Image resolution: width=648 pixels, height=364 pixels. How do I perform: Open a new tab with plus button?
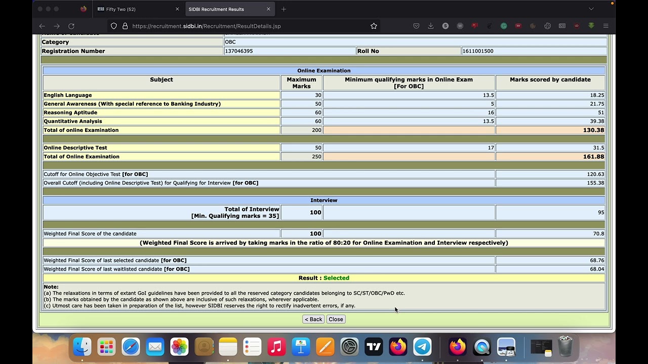pyautogui.click(x=283, y=9)
